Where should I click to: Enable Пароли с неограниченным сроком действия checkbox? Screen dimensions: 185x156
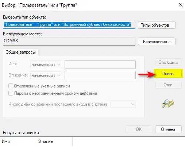[x=11, y=93]
